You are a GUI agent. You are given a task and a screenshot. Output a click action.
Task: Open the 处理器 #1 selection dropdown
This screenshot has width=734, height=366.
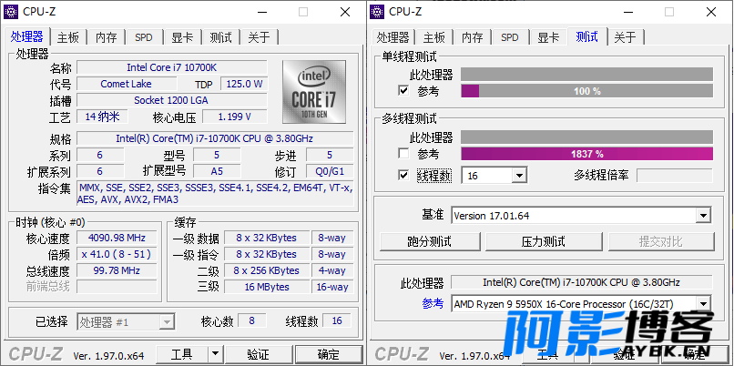coord(166,322)
